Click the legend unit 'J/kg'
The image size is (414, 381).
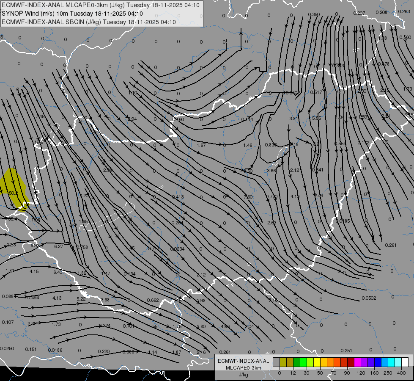tap(244, 374)
